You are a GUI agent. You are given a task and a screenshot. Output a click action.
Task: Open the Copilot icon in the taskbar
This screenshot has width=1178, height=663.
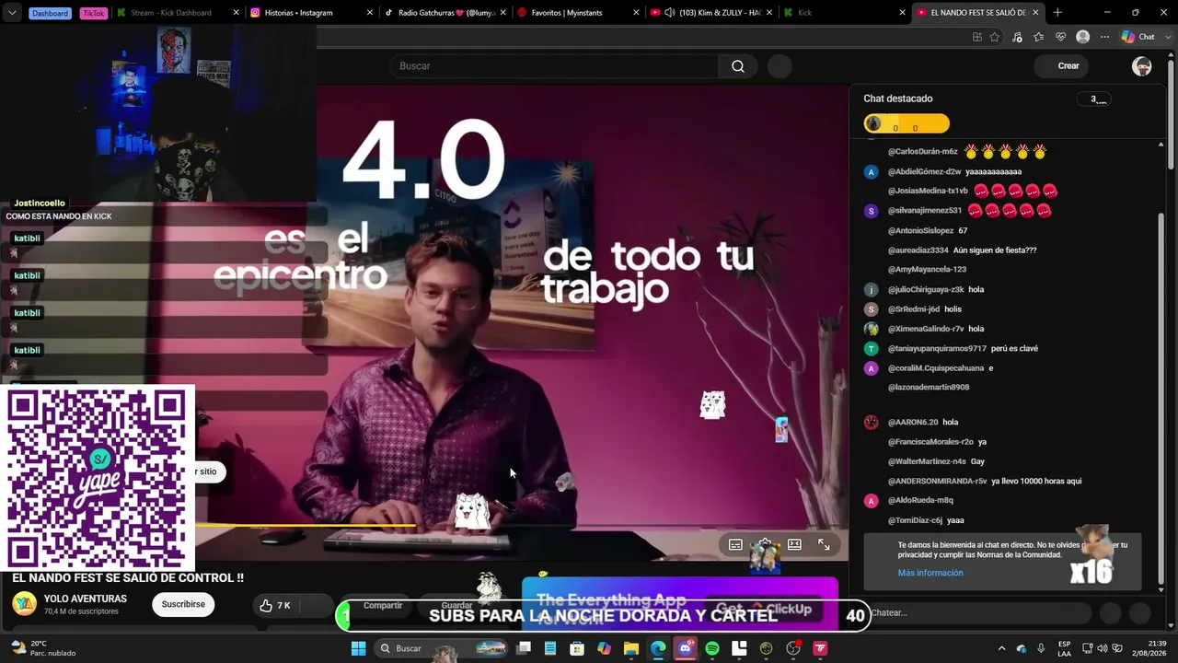click(x=604, y=648)
